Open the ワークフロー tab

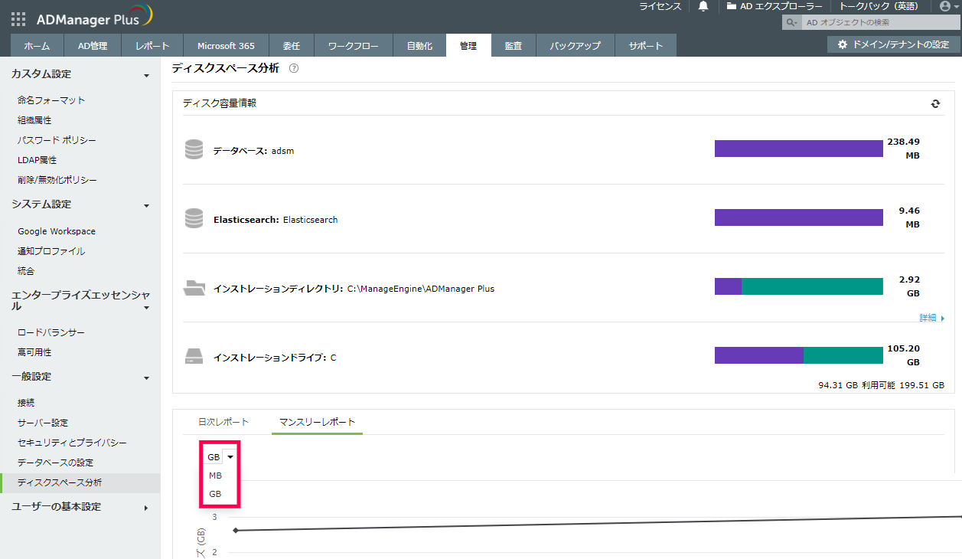tap(354, 46)
